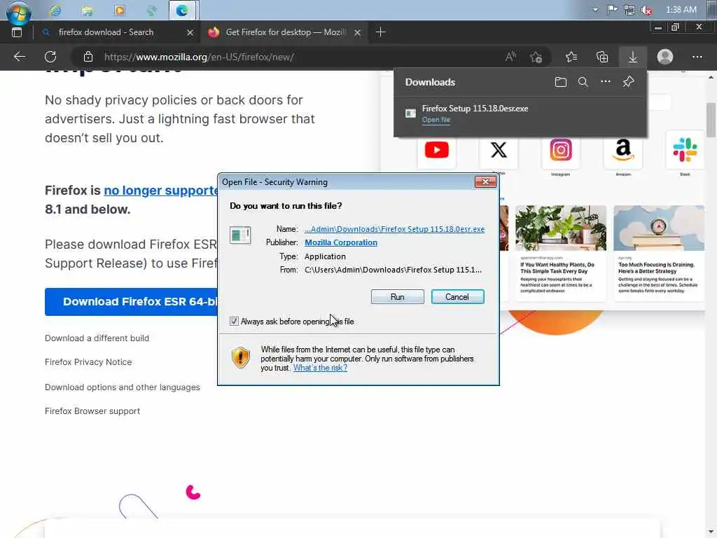Search downloads in the Downloads panel
The height and width of the screenshot is (538, 717).
tap(583, 82)
